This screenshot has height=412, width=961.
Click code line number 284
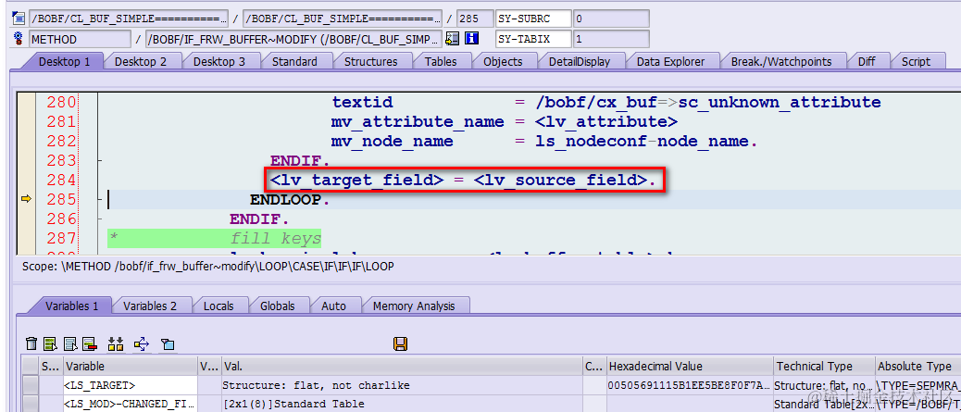tap(61, 181)
